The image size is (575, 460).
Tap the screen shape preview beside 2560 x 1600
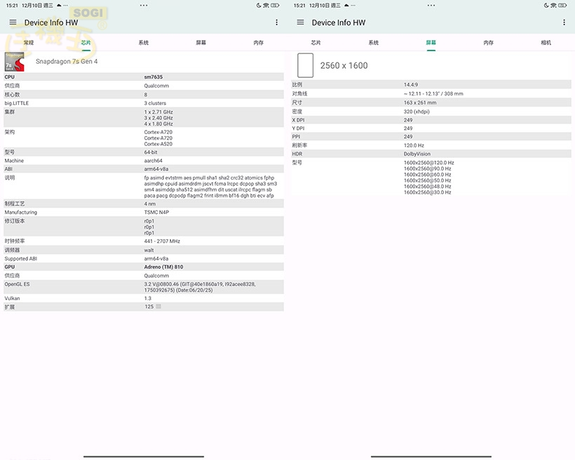pos(304,65)
